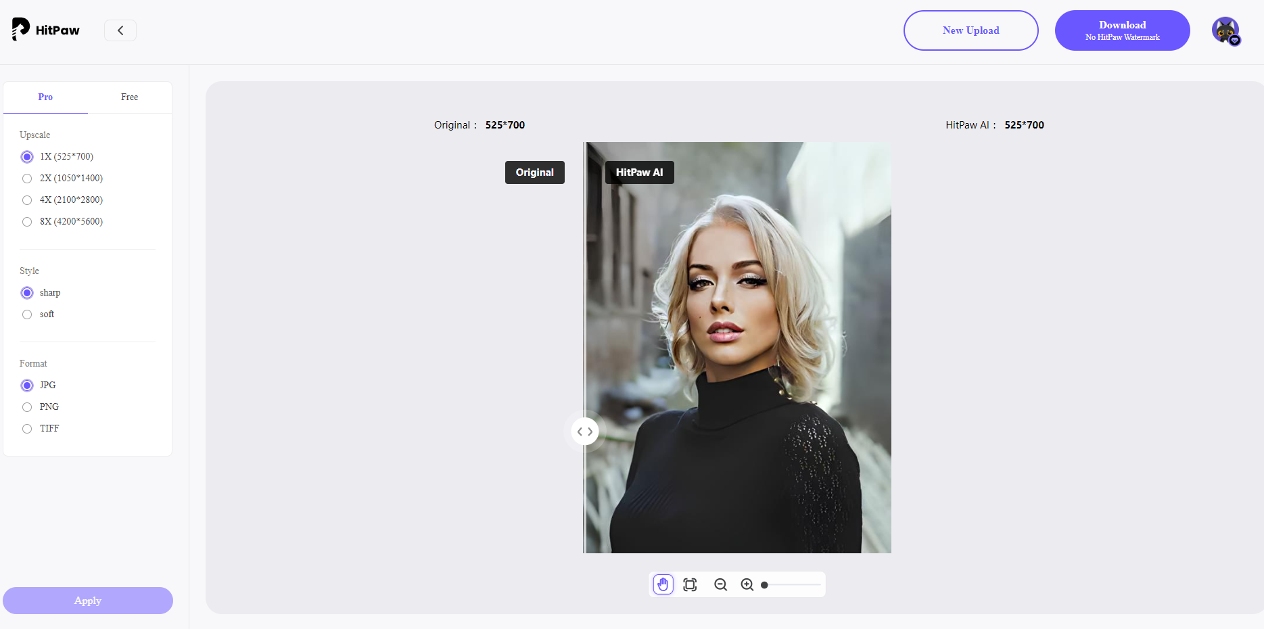Download without HitPaw watermark
1264x629 pixels.
(x=1122, y=30)
